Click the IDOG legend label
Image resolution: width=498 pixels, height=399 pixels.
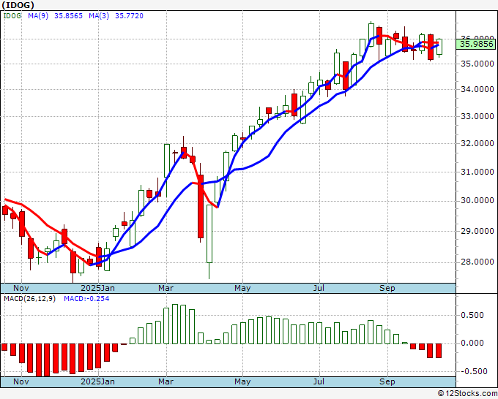(12, 15)
